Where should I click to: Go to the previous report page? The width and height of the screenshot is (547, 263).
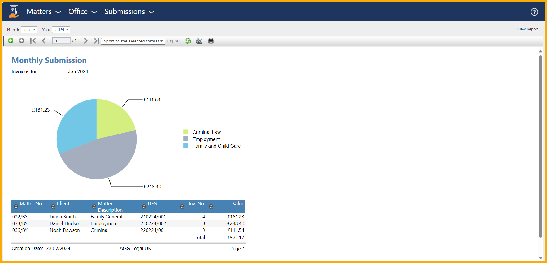[x=44, y=41]
